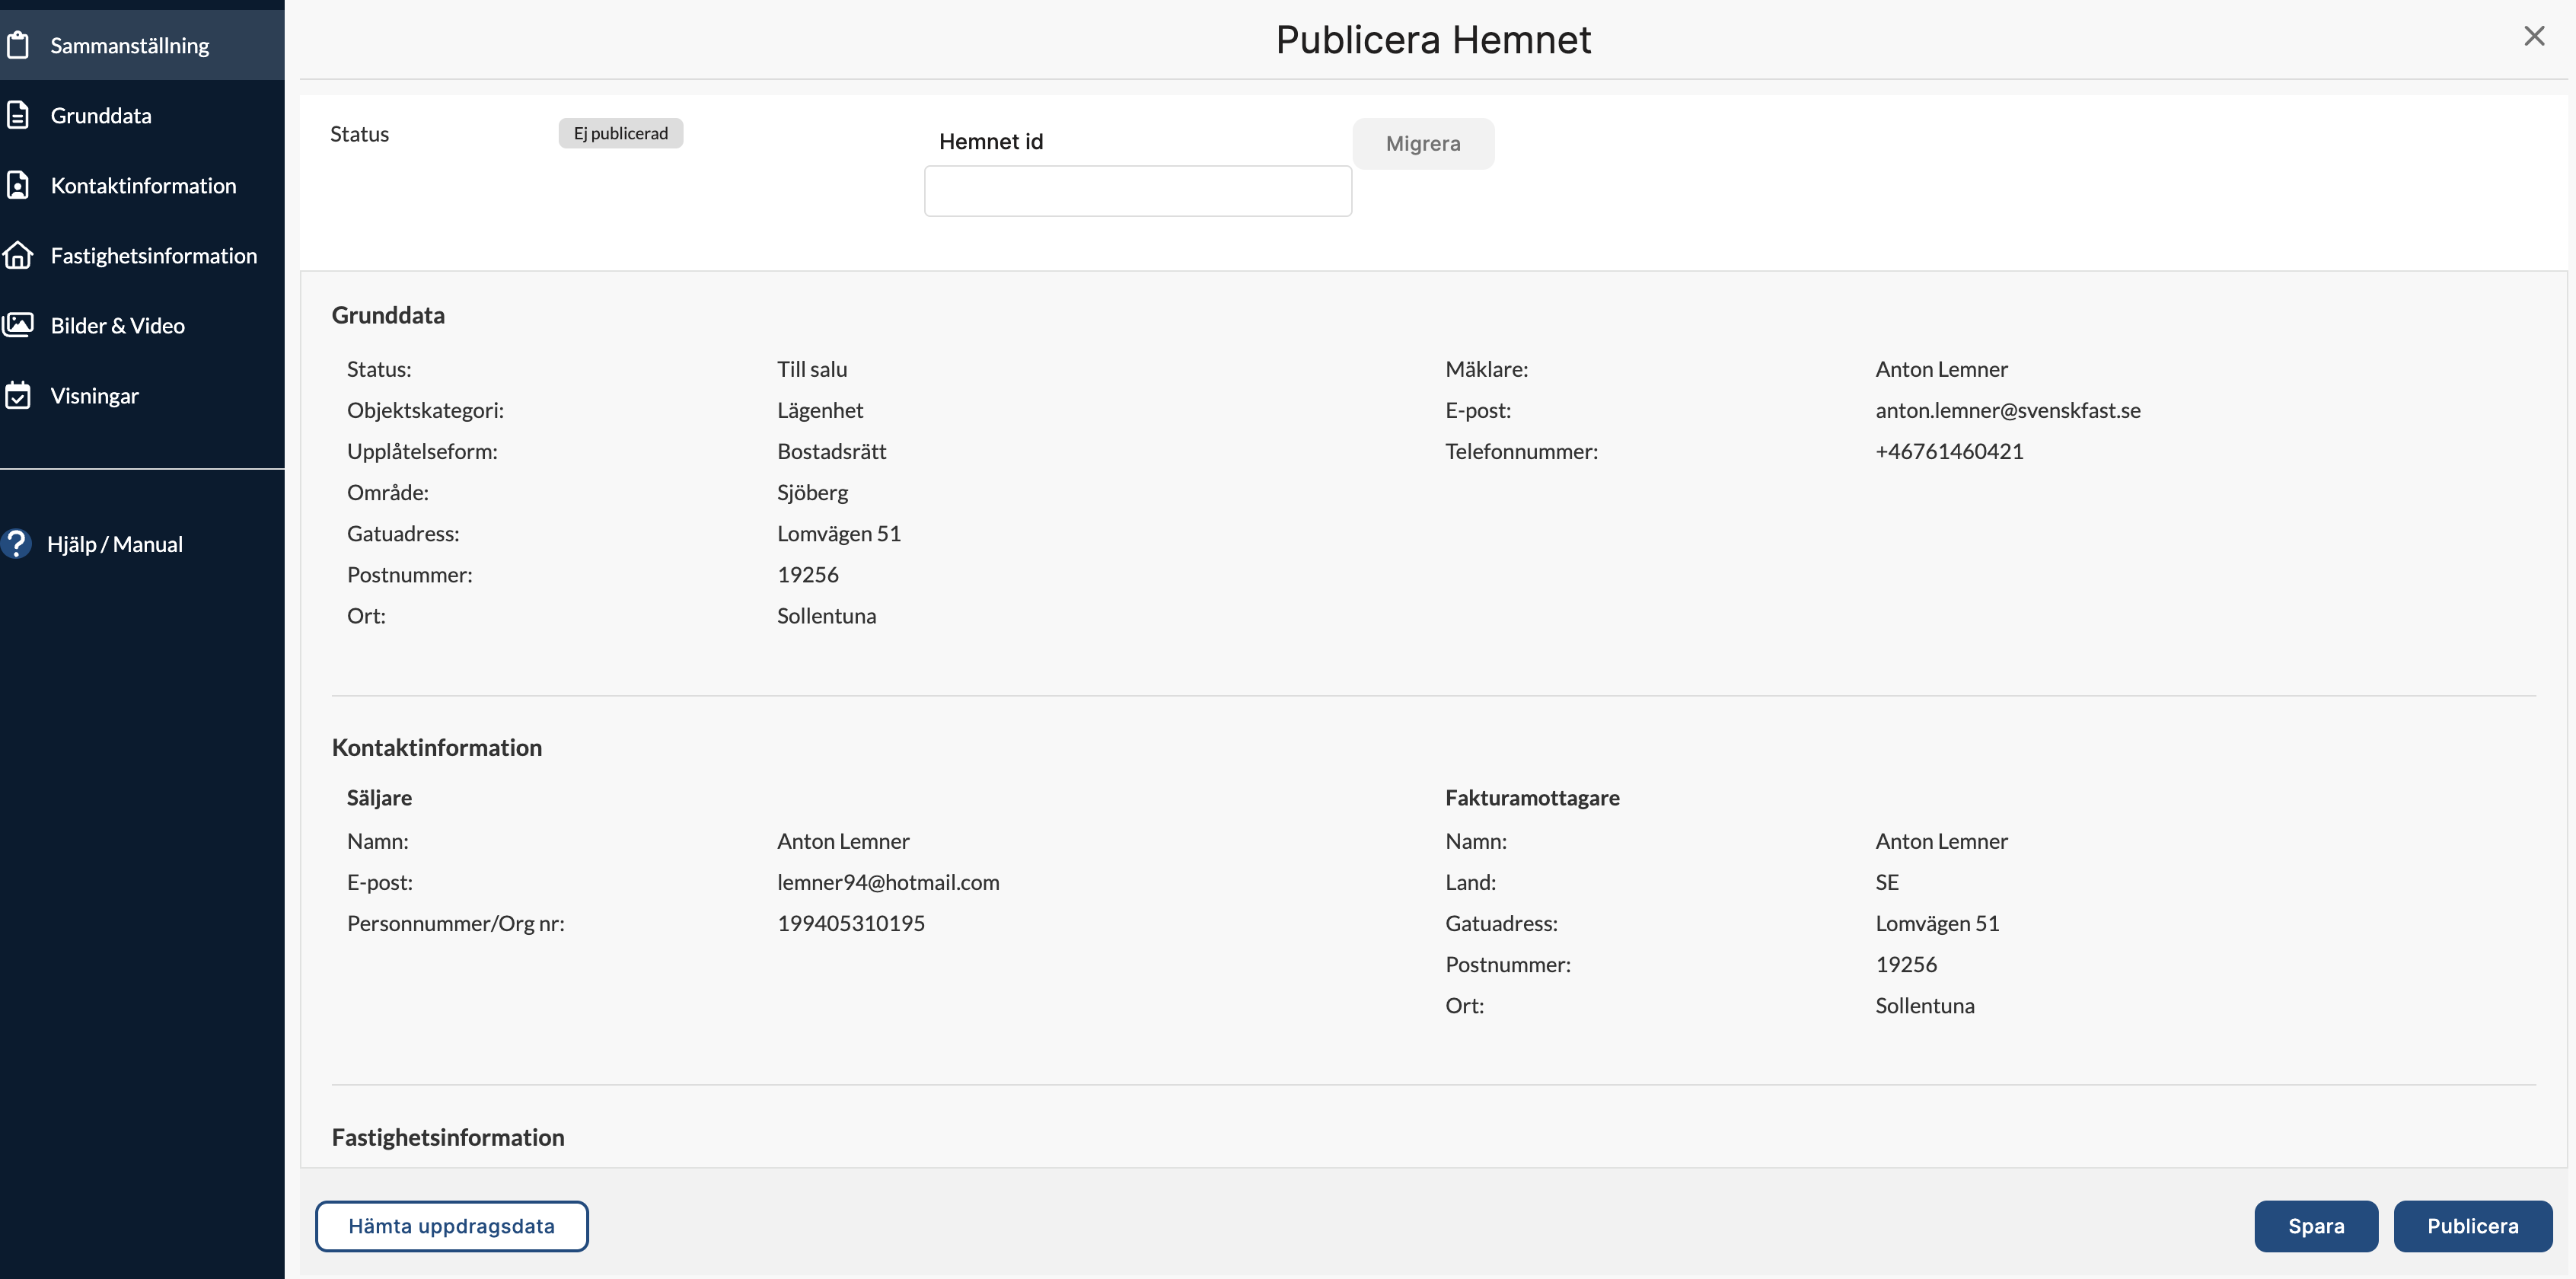The height and width of the screenshot is (1279, 2576).
Task: Click the document icon beside Grunddata
Action: tap(18, 115)
